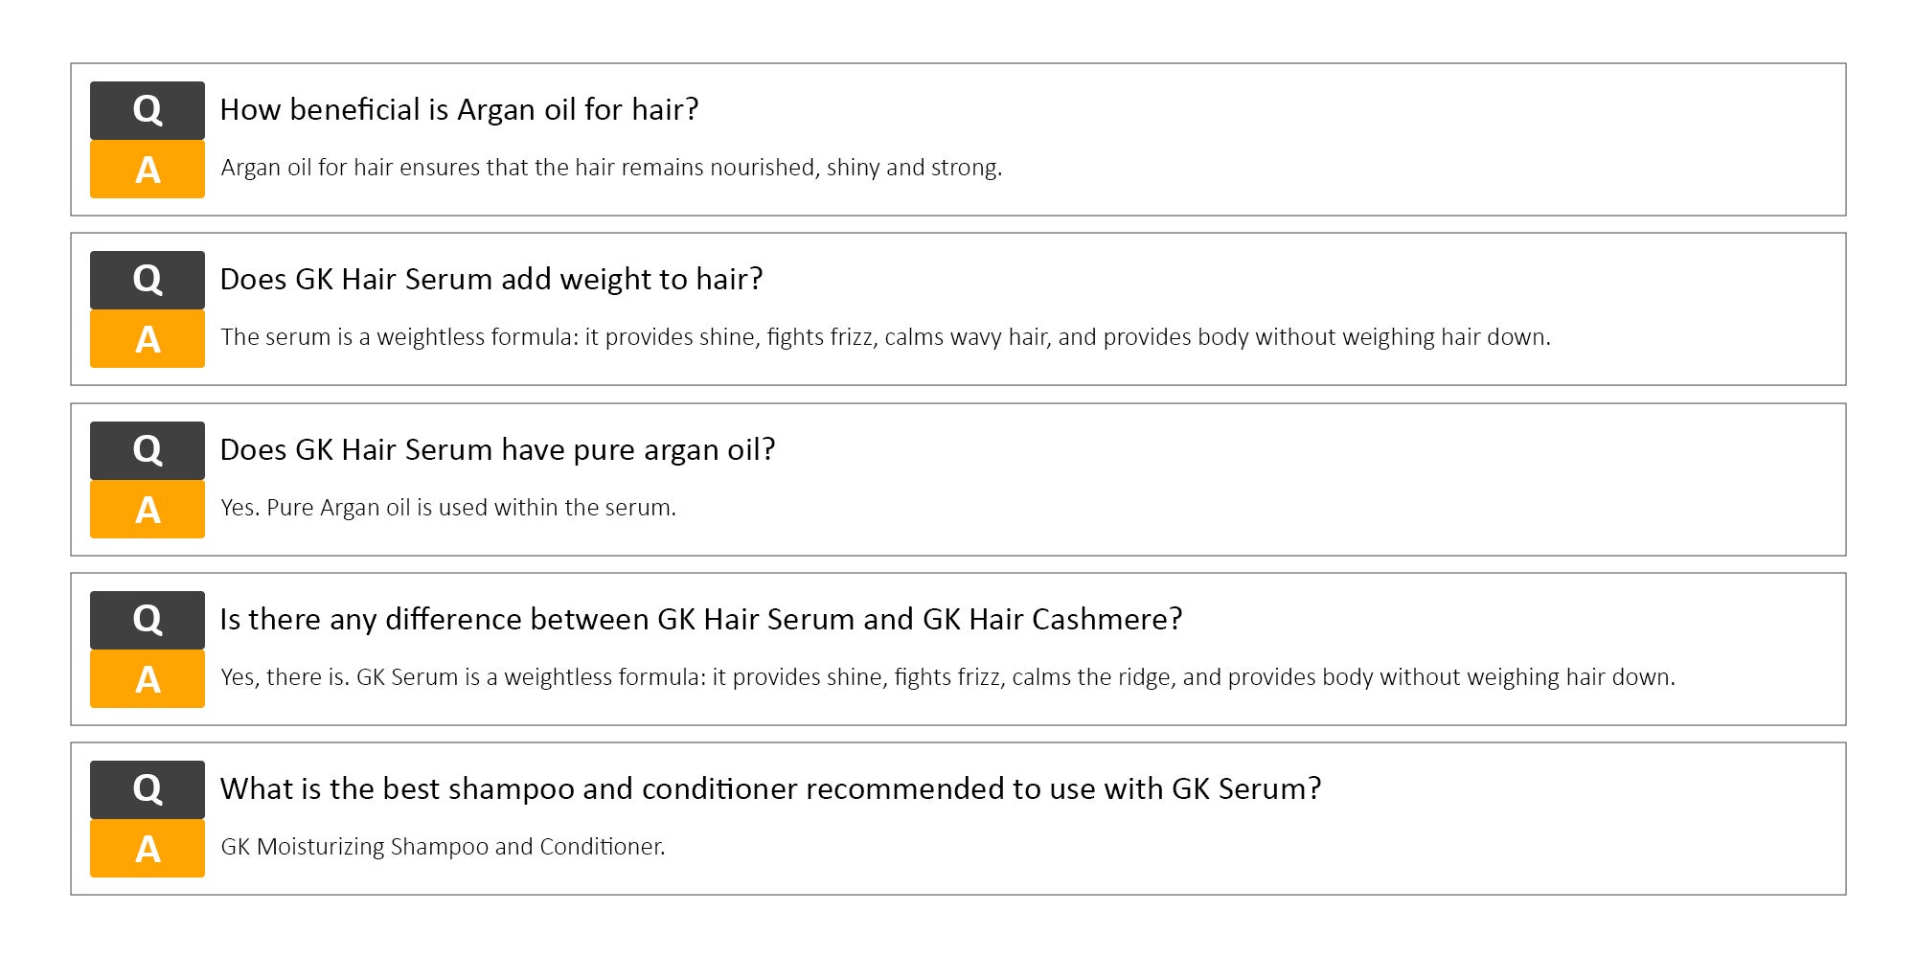Click the orange A icon for Argan oil answer
This screenshot has height=958, width=1916.
pos(148,170)
